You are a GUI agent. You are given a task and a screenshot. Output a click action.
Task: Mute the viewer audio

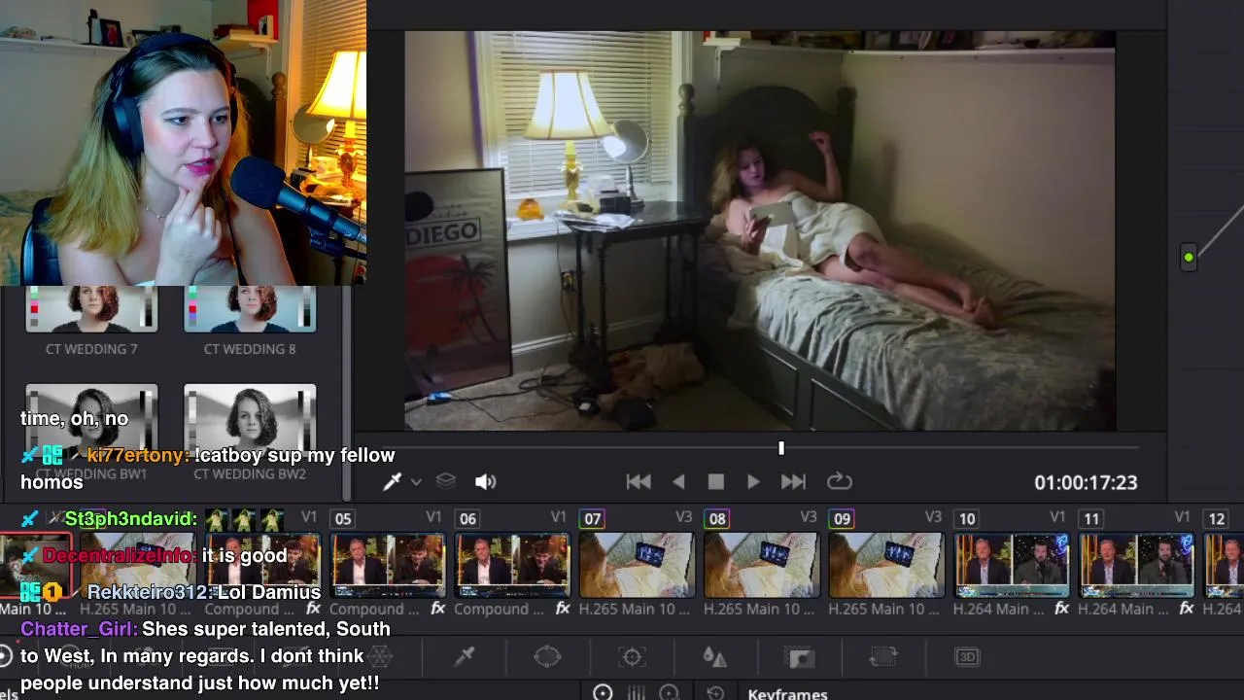(x=485, y=481)
